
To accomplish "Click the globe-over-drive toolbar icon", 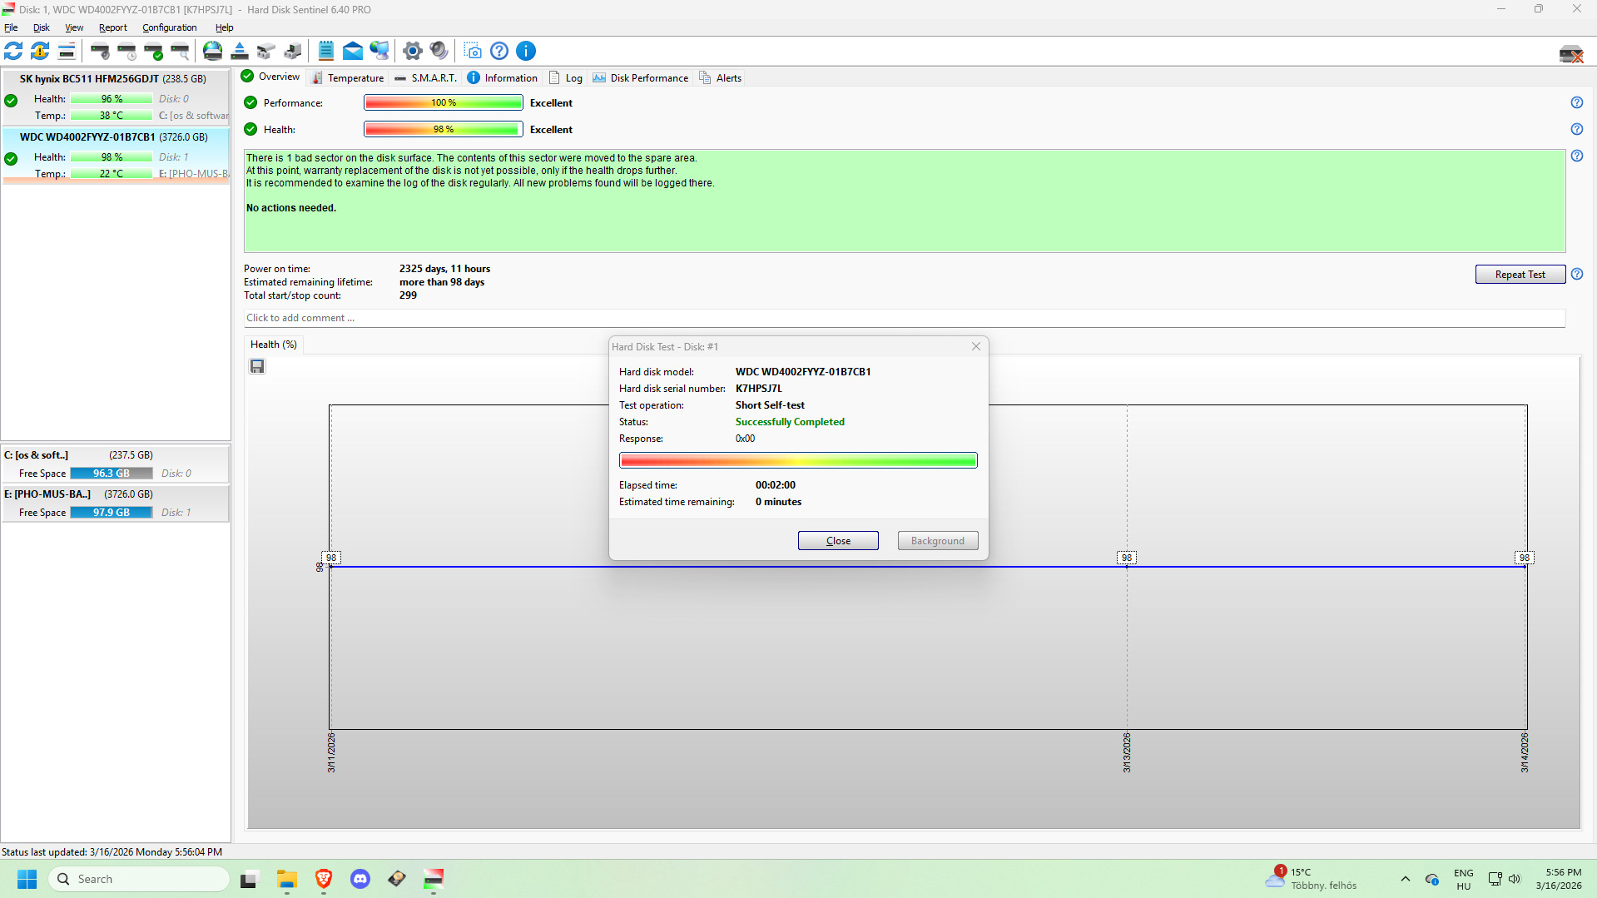I will coord(213,51).
